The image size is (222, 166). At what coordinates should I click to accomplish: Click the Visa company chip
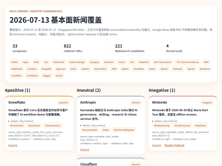(46, 62)
